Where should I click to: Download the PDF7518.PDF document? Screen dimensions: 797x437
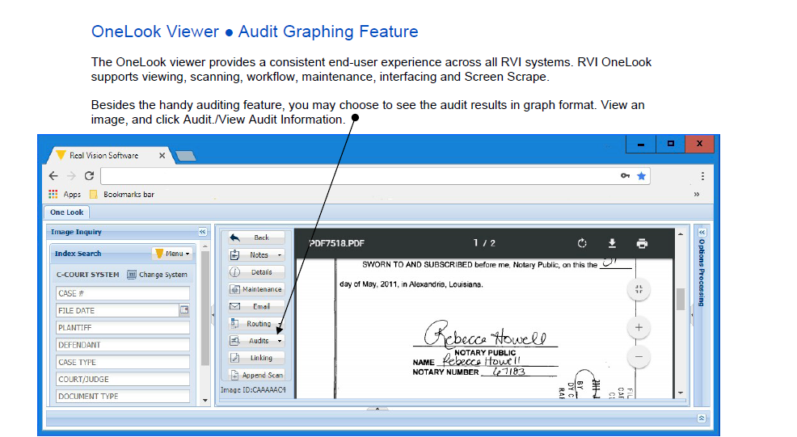click(612, 243)
